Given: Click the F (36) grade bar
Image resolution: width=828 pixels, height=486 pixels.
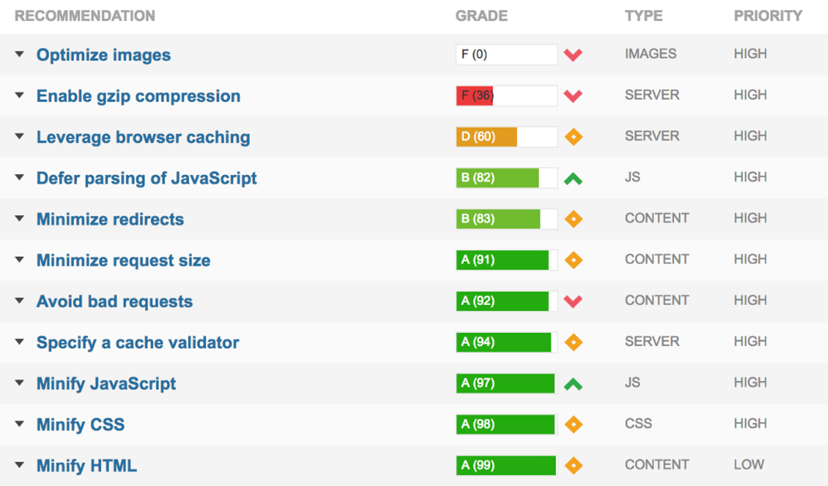Looking at the screenshot, I should tap(506, 96).
